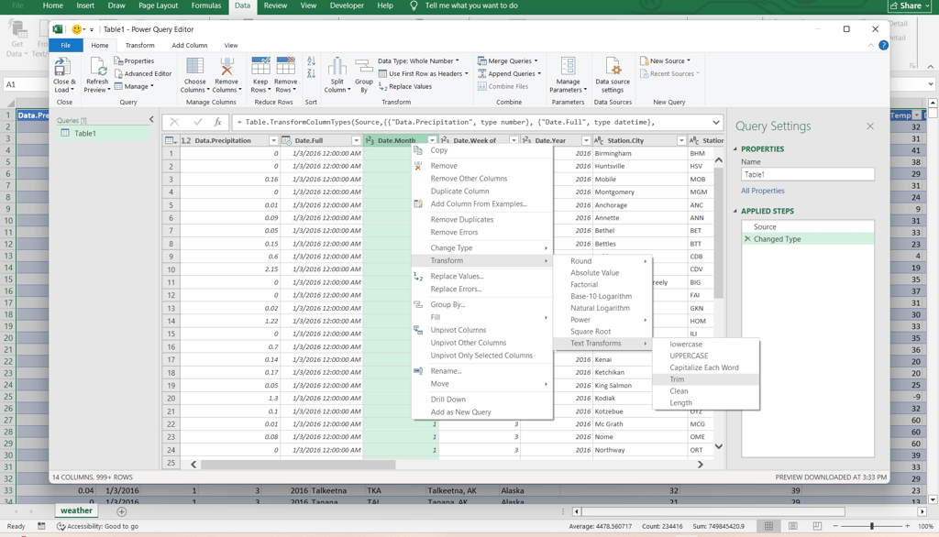Image resolution: width=939 pixels, height=537 pixels.
Task: Click the Excel zoom slider
Action: point(871,526)
